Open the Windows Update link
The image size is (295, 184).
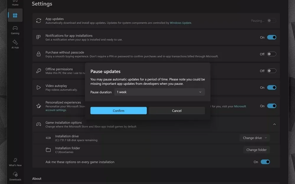pos(181,23)
